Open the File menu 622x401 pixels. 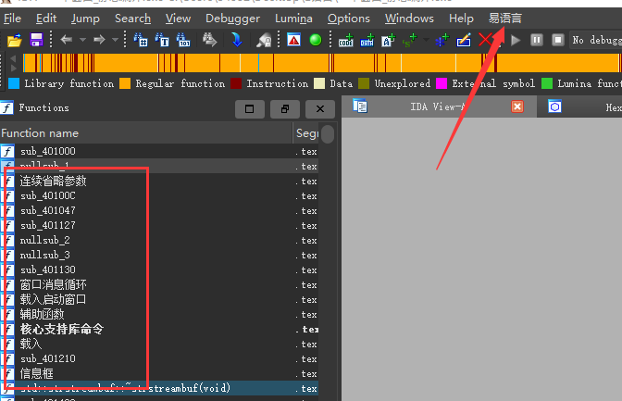[x=12, y=19]
